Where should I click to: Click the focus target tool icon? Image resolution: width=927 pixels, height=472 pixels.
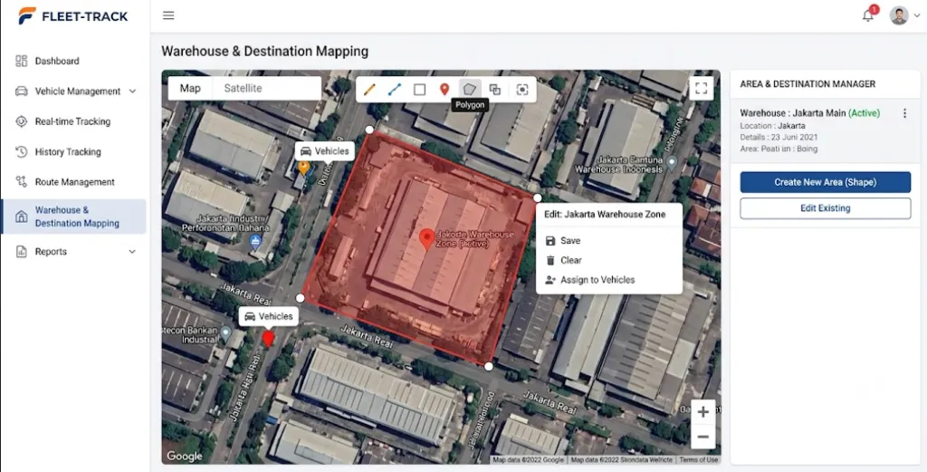point(522,90)
